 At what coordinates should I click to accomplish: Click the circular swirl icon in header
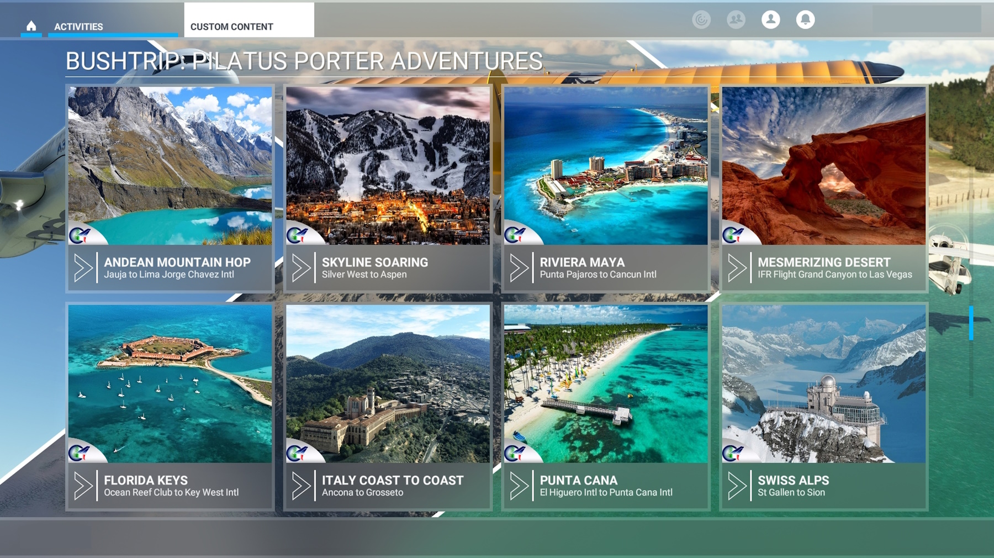(701, 20)
